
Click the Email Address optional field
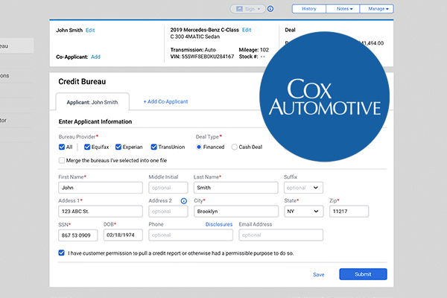coord(281,235)
